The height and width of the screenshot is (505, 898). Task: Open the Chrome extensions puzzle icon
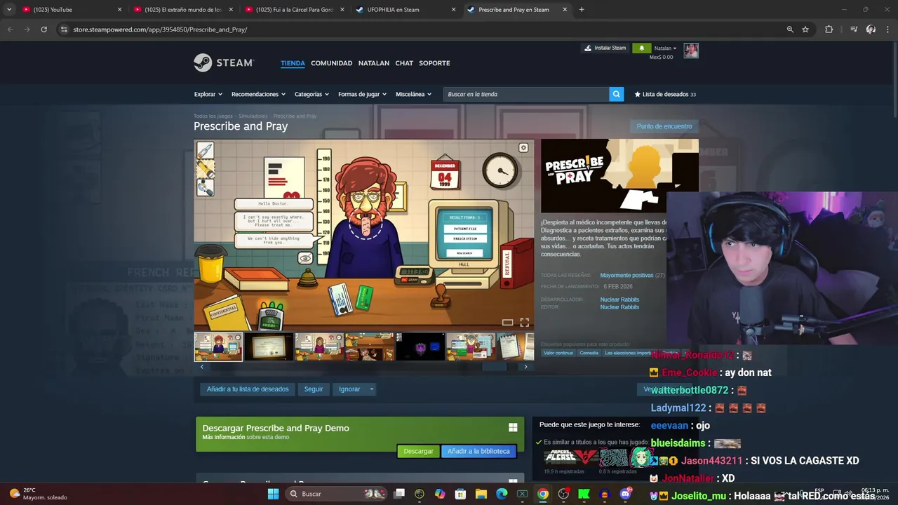[829, 29]
